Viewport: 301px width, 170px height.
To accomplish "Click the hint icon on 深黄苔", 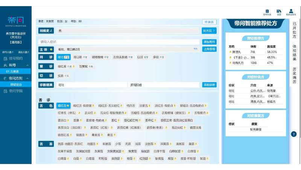I will point(170,144).
